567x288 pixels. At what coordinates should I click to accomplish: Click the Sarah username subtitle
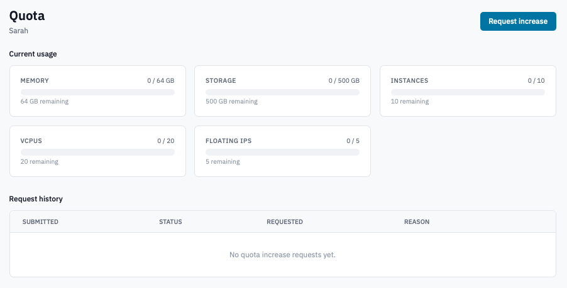pyautogui.click(x=18, y=31)
